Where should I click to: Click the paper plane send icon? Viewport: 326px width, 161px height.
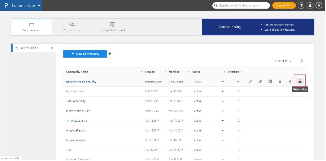click(x=260, y=81)
